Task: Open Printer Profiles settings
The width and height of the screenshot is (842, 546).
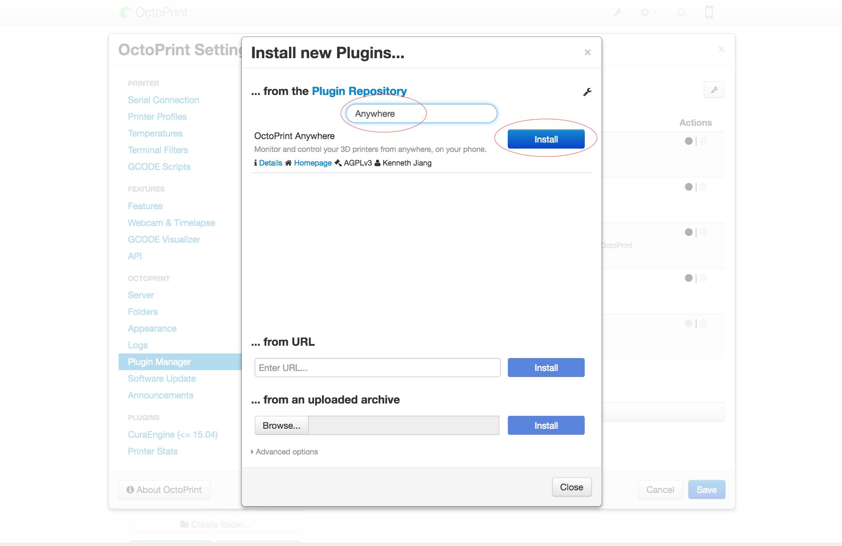Action: [157, 116]
